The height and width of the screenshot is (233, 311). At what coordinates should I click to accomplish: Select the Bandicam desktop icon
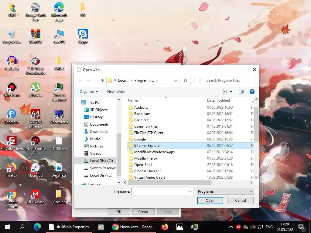pos(12,90)
